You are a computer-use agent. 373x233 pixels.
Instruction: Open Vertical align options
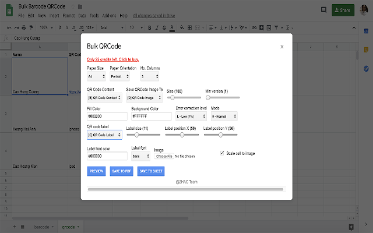(x=223, y=28)
